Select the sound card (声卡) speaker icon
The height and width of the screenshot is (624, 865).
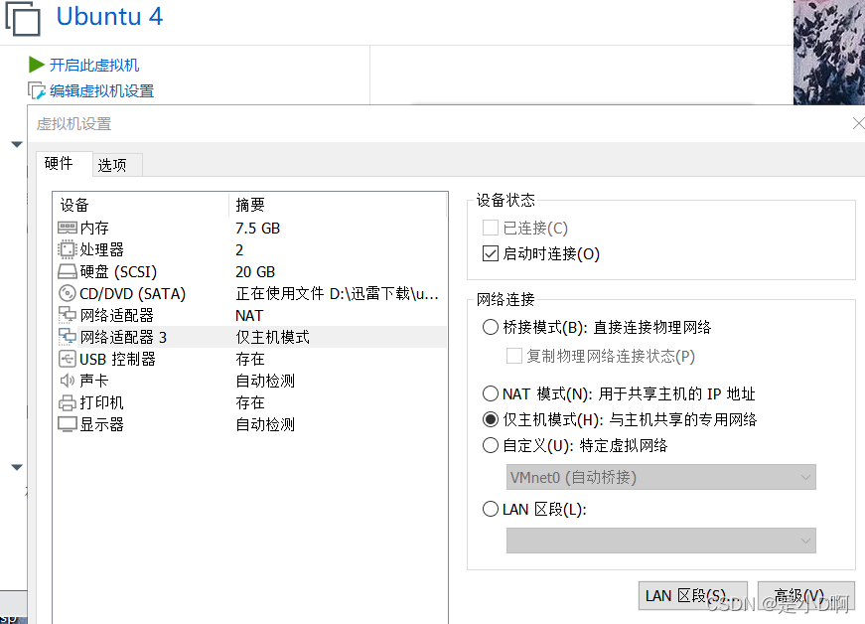pos(68,381)
